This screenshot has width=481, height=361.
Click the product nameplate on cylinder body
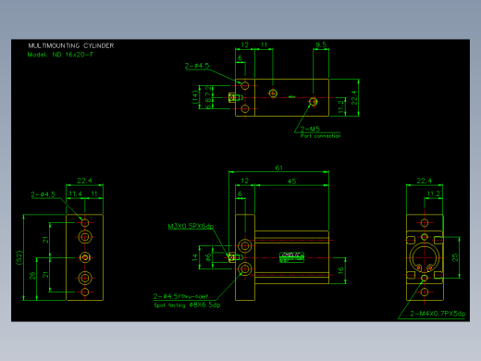coord(291,257)
